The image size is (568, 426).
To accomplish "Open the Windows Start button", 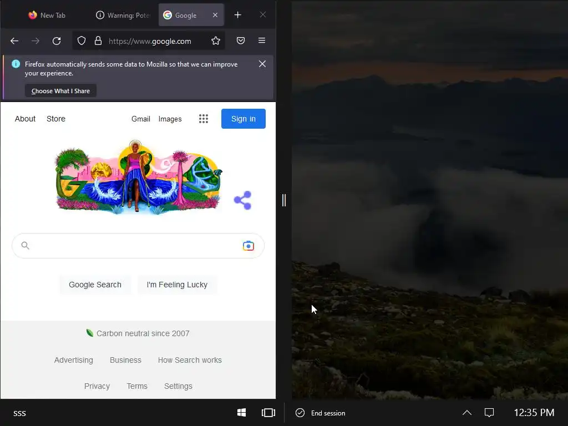I will click(x=242, y=413).
